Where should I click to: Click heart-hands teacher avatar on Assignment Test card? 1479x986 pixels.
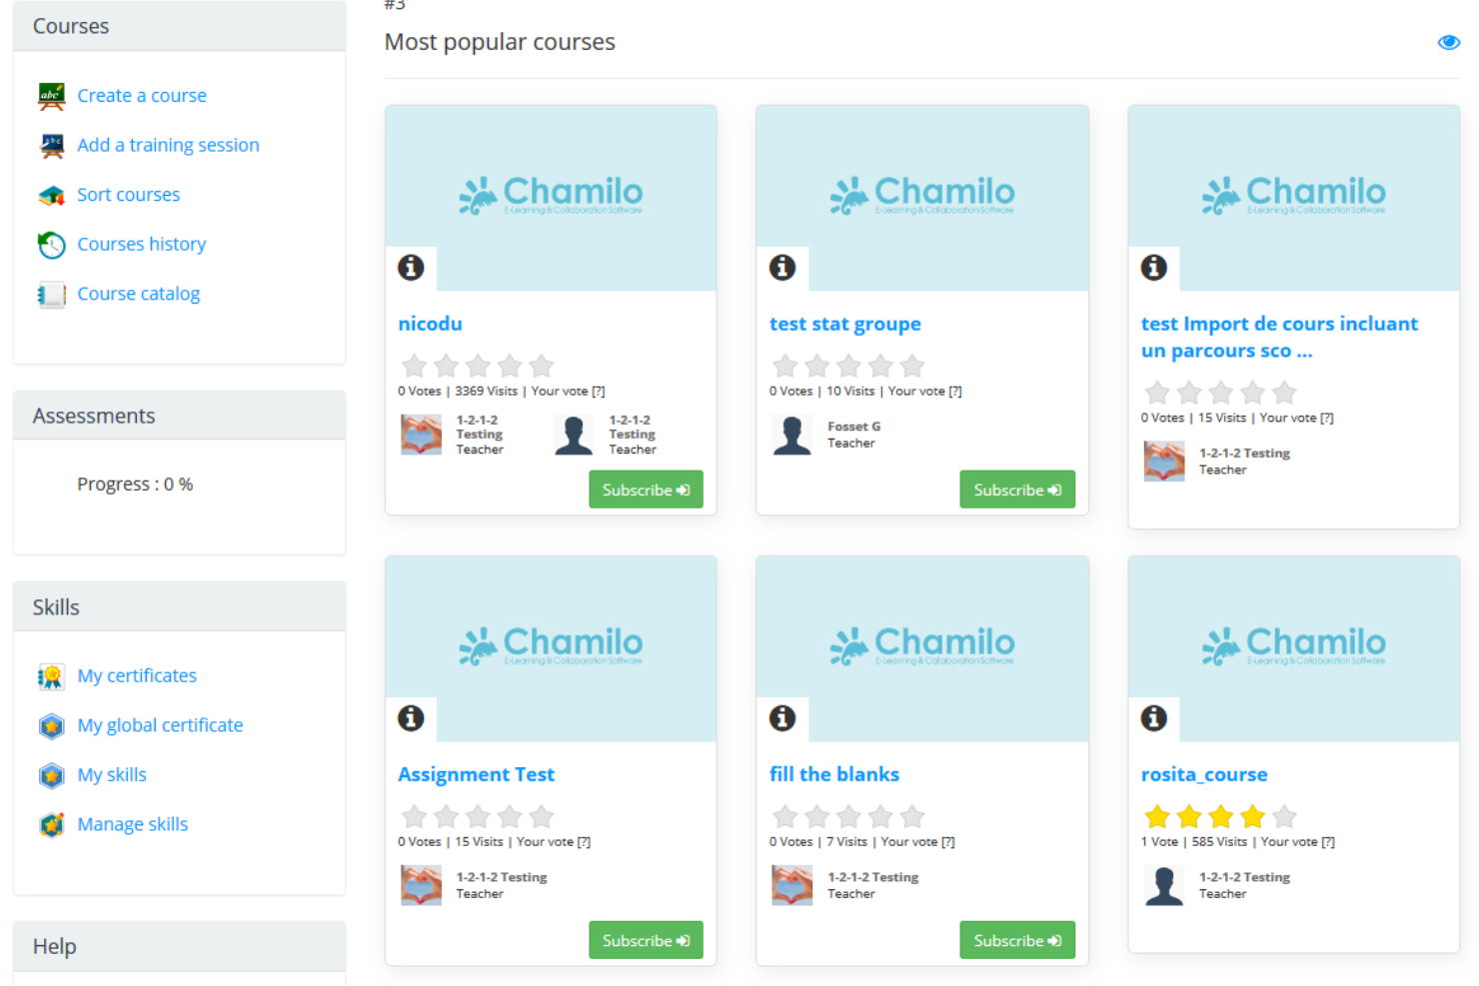[421, 886]
